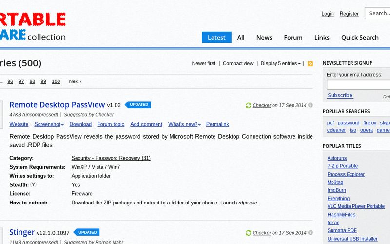Open Checker profile beside Remote Desktop PassView date
Viewport: 390px width, 244px height.
pyautogui.click(x=262, y=105)
